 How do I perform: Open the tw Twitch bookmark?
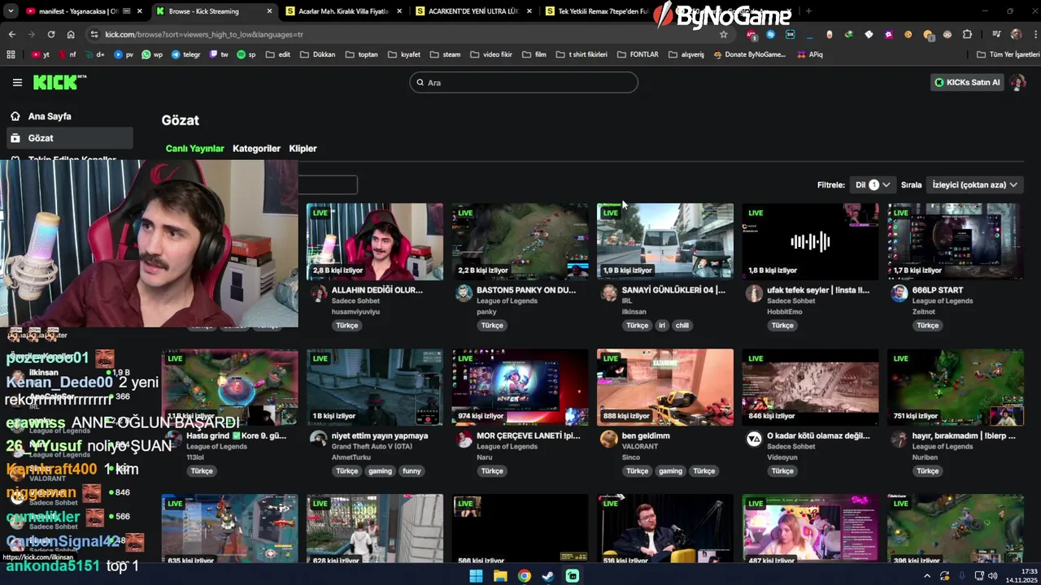click(220, 54)
